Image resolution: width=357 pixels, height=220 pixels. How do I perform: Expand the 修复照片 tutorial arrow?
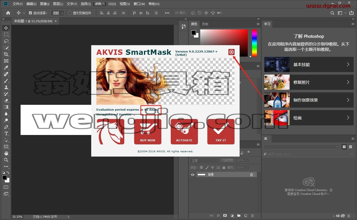(x=348, y=82)
